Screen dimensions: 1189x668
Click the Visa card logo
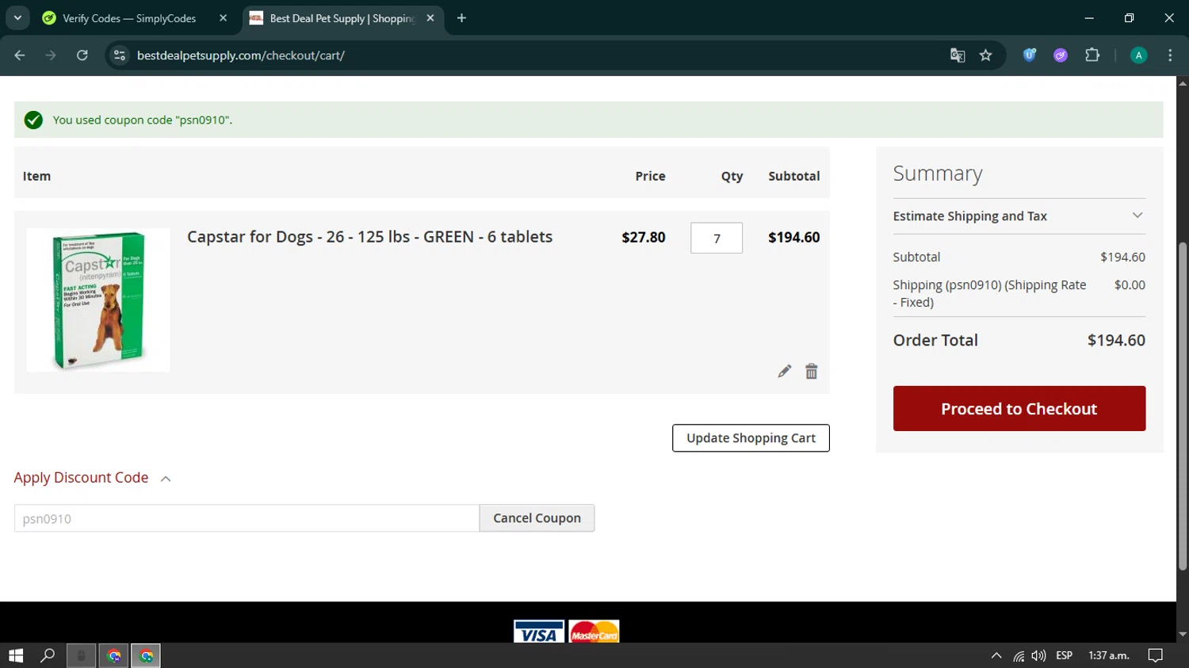pos(539,632)
